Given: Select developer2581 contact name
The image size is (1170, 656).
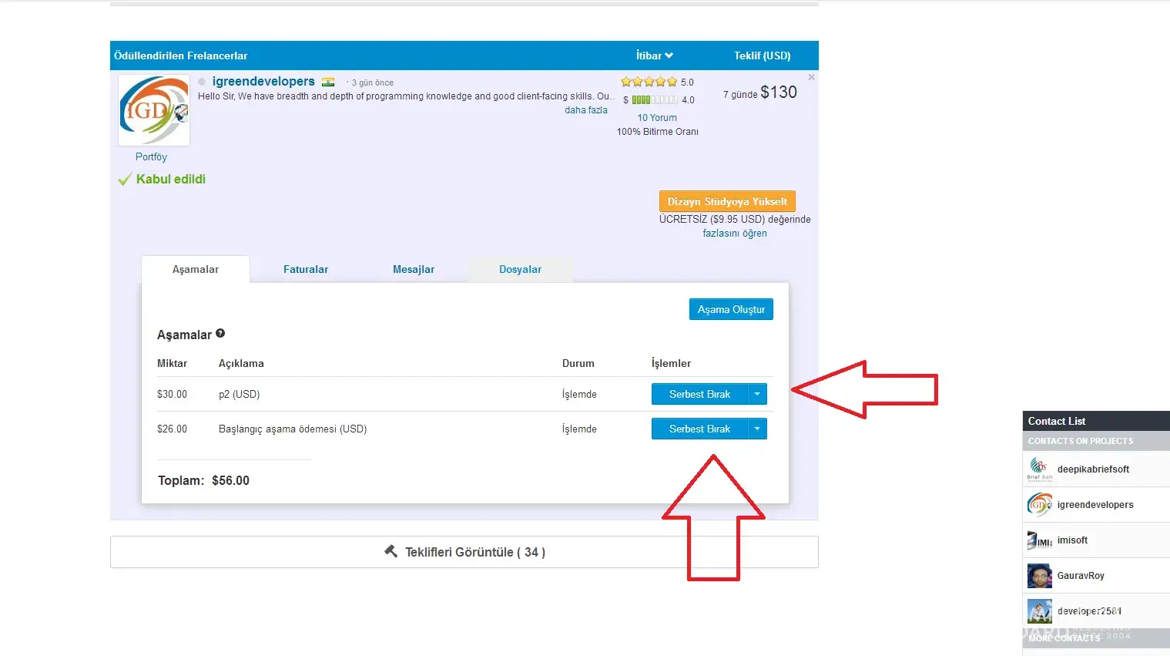Looking at the screenshot, I should 1090,611.
